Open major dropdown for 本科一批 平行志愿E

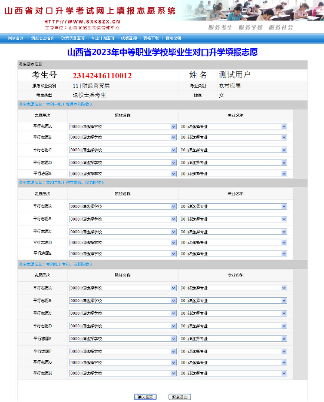(233, 174)
